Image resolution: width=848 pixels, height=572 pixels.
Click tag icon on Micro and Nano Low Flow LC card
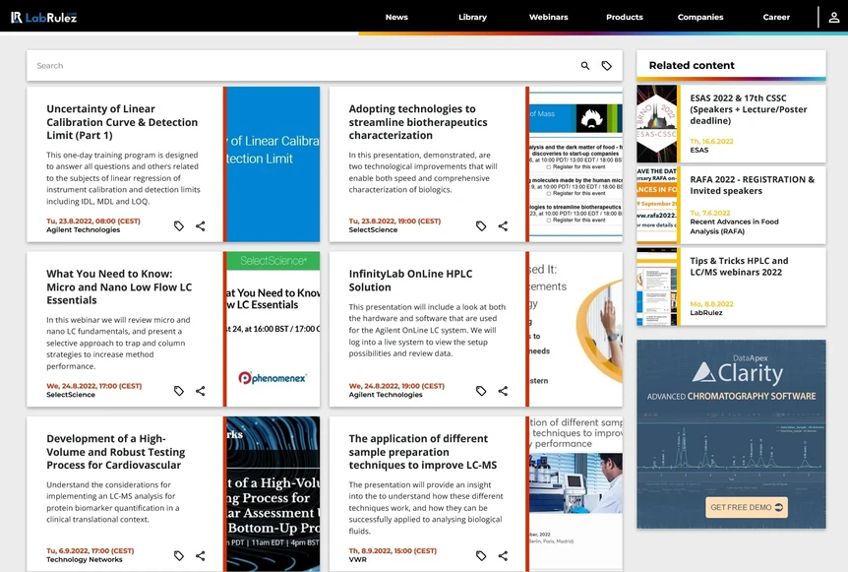point(178,391)
